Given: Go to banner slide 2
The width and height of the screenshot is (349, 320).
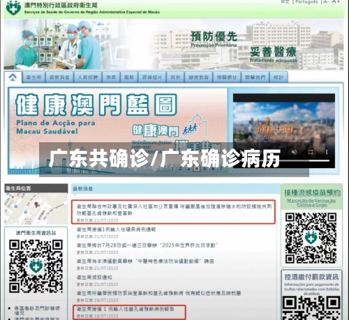Looking at the screenshot, I should pos(180,169).
